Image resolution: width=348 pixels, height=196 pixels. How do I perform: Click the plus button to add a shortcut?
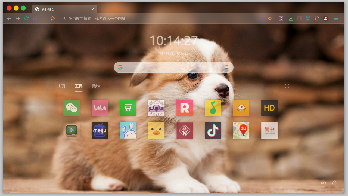tap(287, 86)
